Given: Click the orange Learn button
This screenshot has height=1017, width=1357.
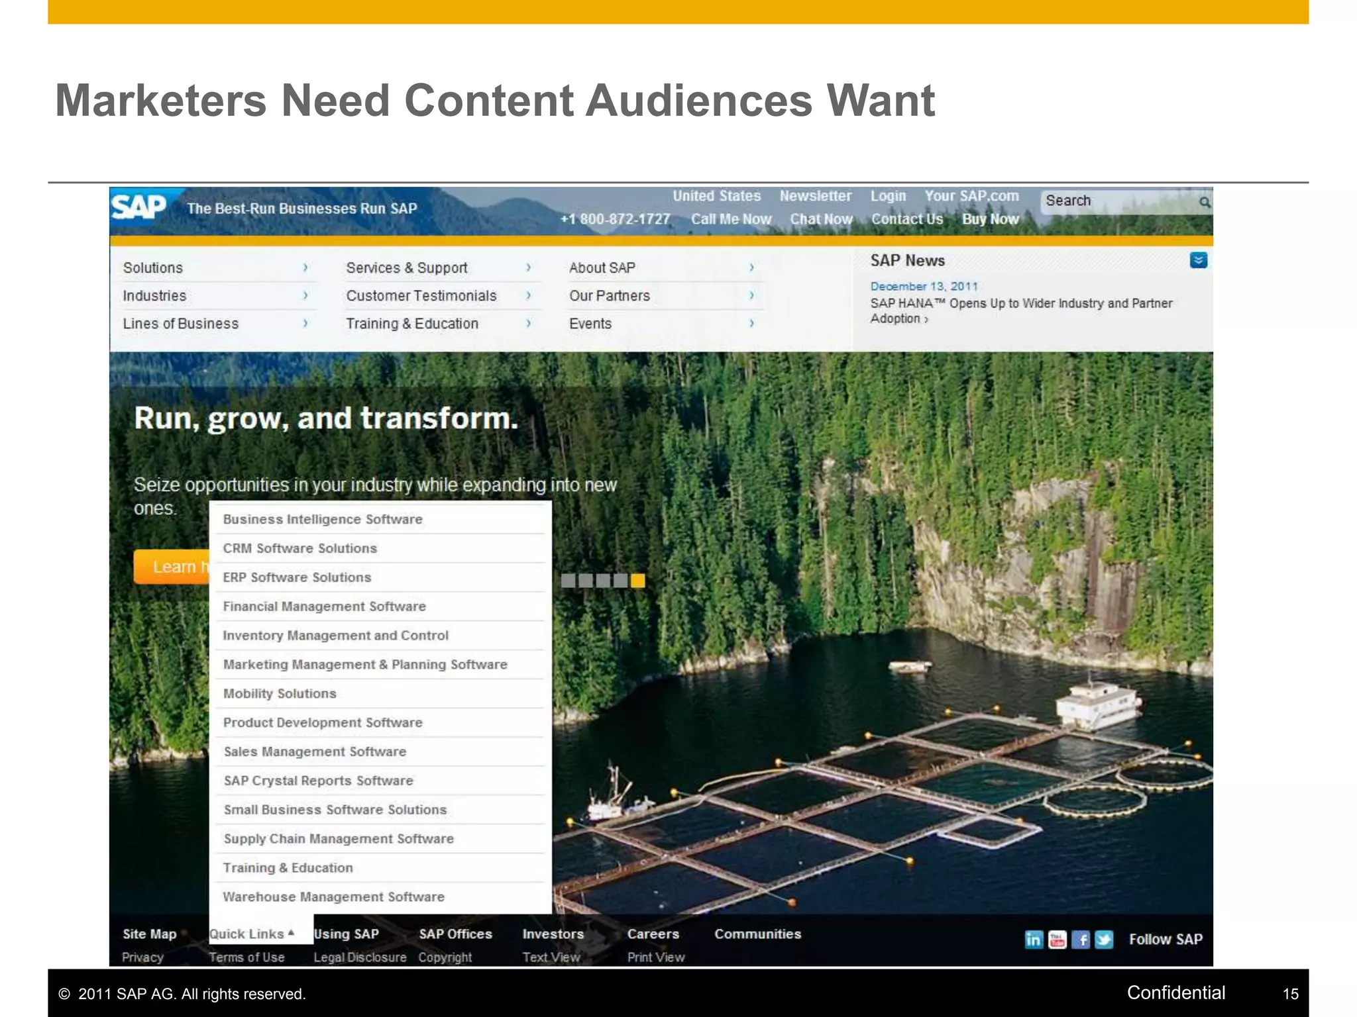Looking at the screenshot, I should coord(172,567).
